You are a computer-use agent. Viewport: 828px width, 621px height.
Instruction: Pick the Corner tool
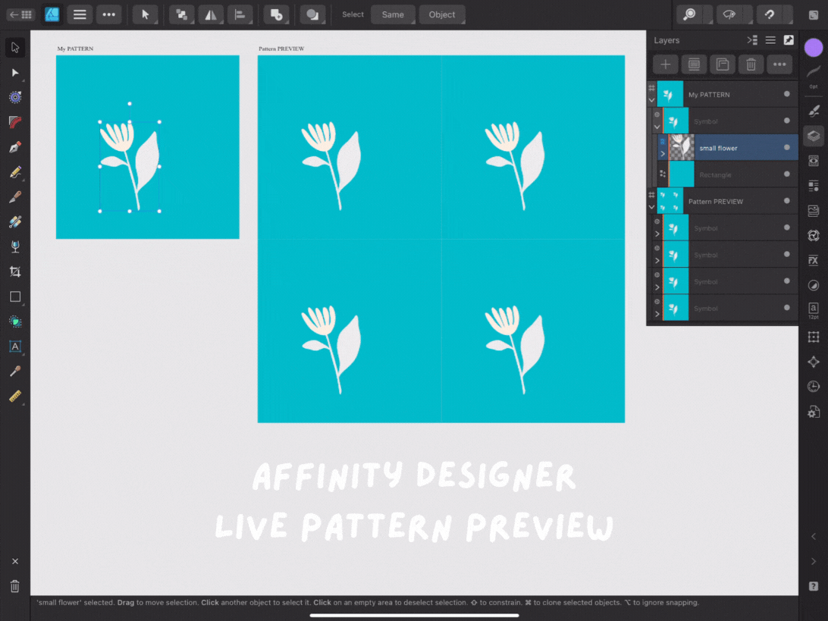pos(15,122)
